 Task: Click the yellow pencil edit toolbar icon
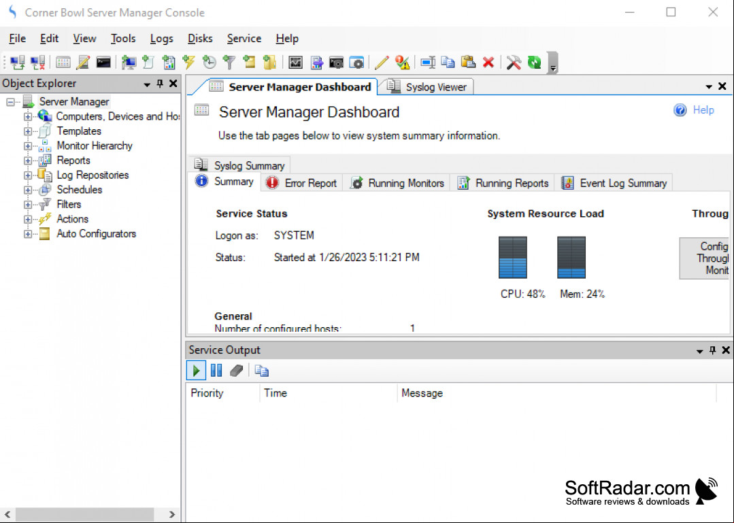point(382,62)
